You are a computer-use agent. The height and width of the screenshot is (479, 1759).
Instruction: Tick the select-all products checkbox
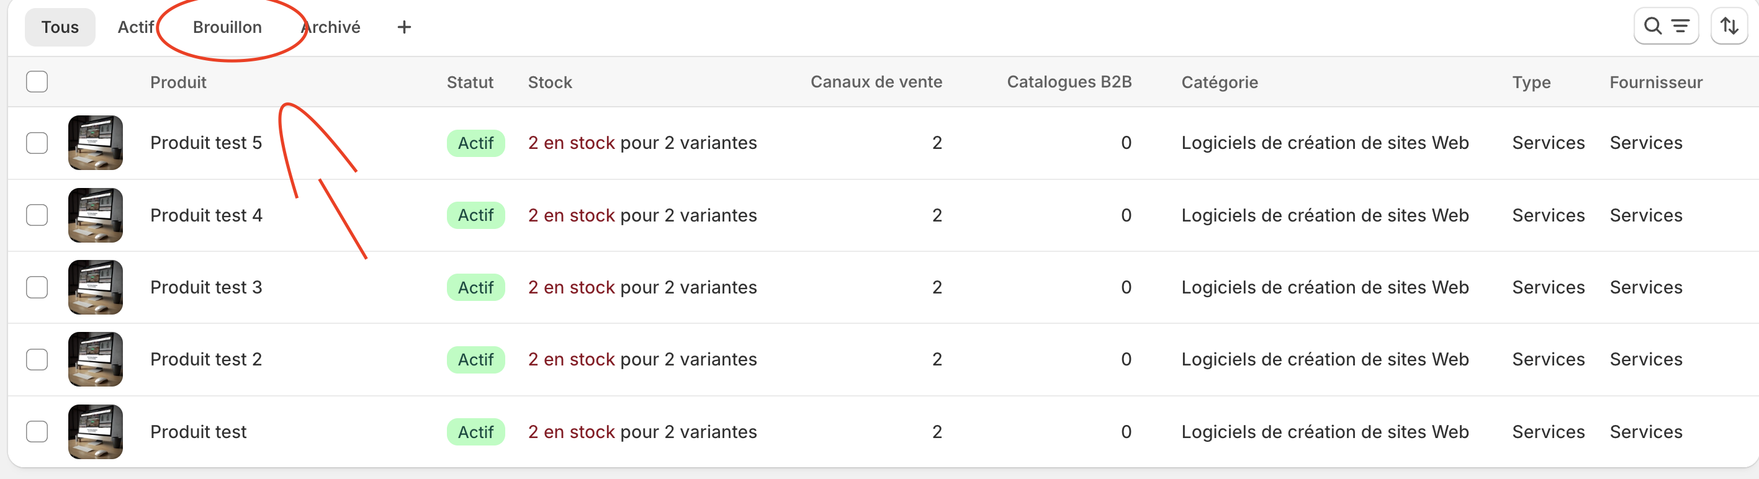(x=37, y=82)
